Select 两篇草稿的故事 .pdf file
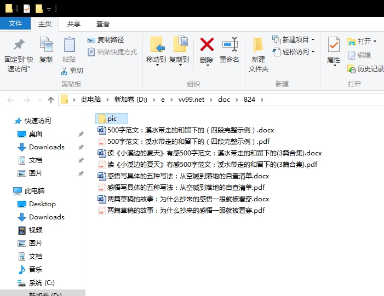Image resolution: width=384 pixels, height=296 pixels. point(181,211)
